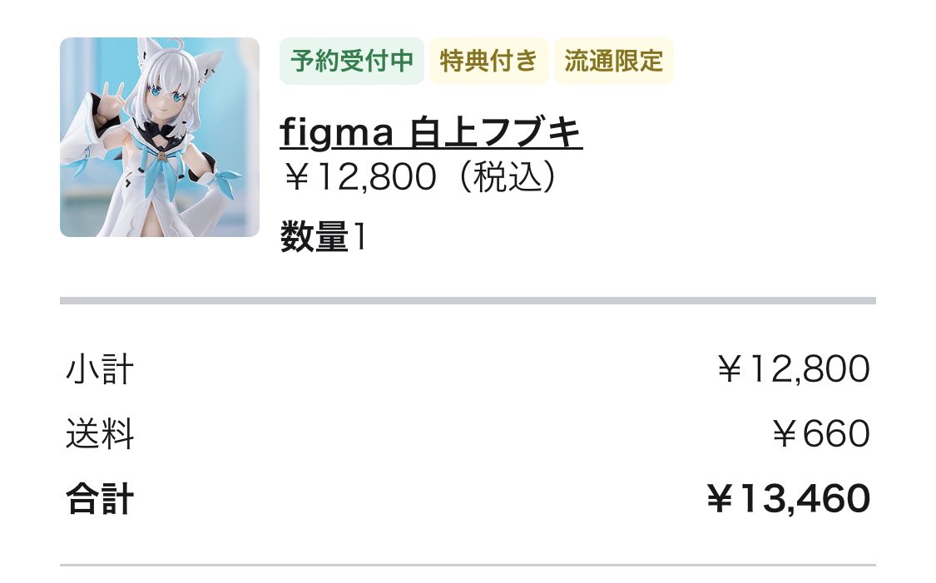Select the ￥13,460 total amount
The image size is (936, 583).
pyautogui.click(x=787, y=499)
